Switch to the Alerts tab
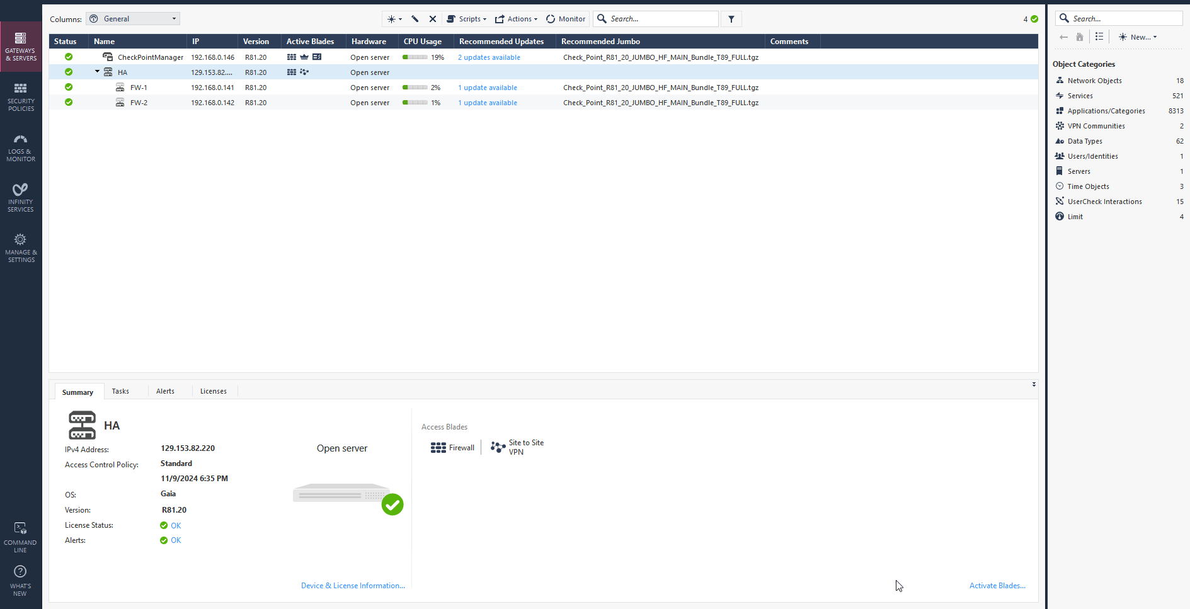This screenshot has height=609, width=1190. pos(165,391)
